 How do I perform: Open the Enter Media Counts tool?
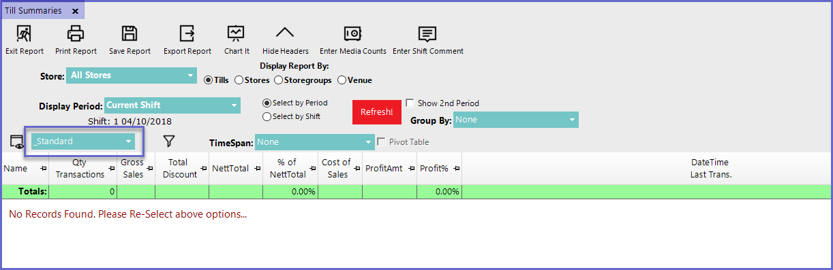click(352, 33)
